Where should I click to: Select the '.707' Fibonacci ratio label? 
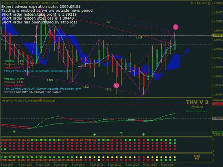[108, 22]
